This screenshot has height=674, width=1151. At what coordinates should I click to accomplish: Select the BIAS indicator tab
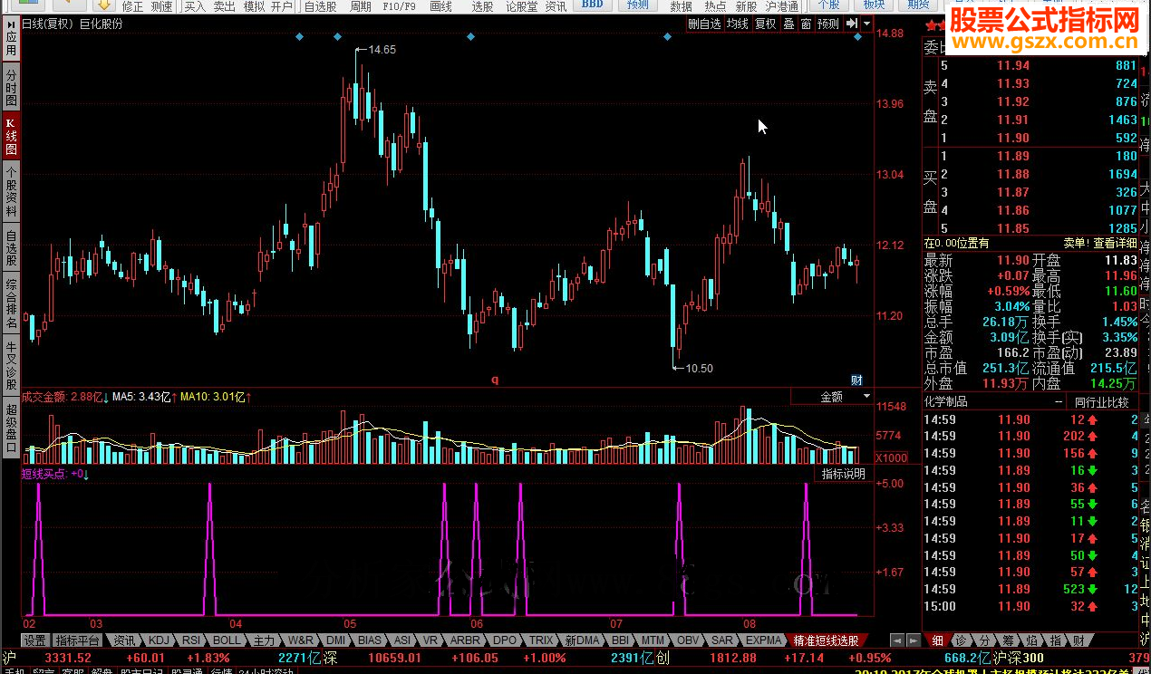[370, 640]
